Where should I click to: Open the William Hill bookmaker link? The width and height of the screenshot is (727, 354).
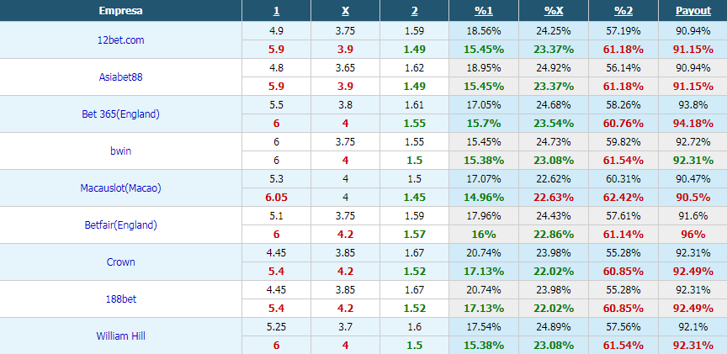pyautogui.click(x=120, y=336)
